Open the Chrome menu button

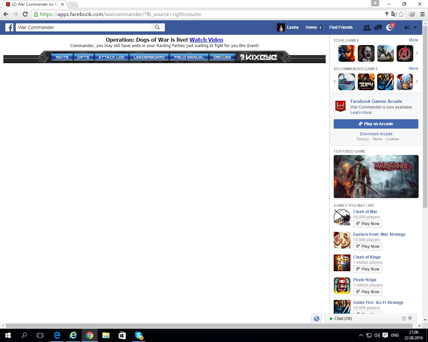(422, 14)
